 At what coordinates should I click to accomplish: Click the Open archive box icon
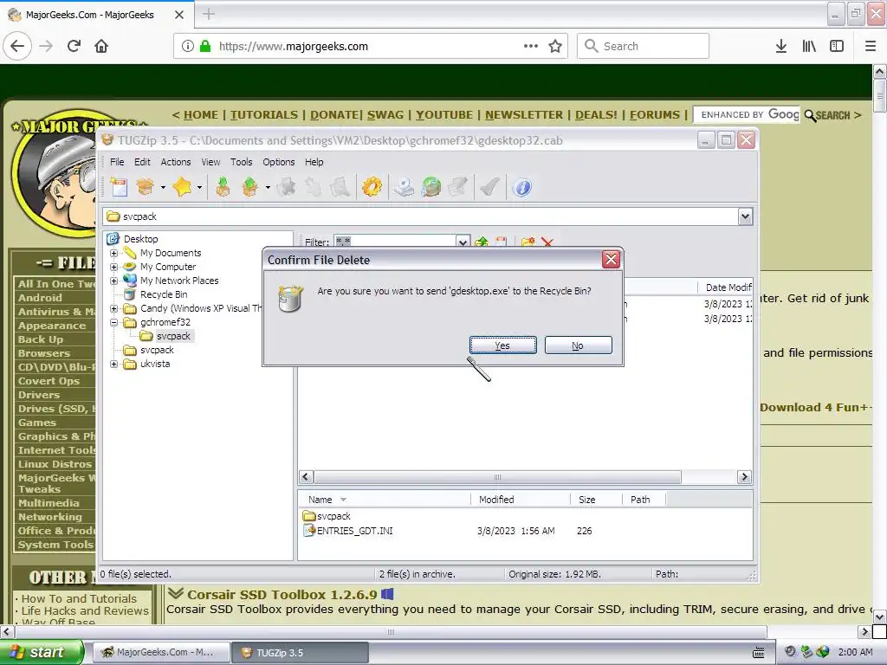(x=146, y=187)
